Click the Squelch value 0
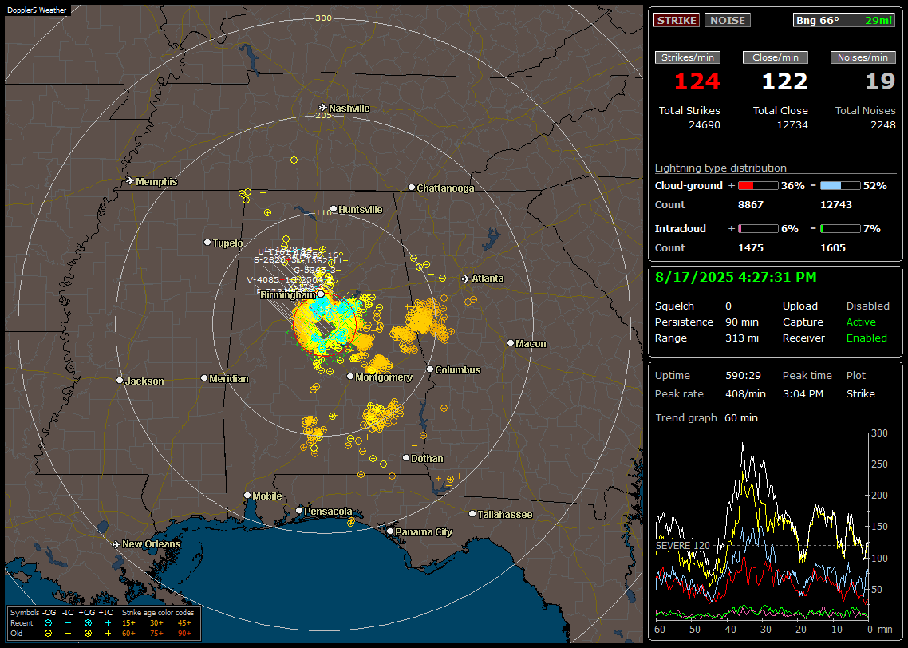 (728, 306)
